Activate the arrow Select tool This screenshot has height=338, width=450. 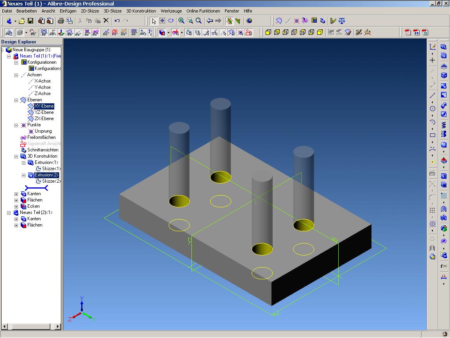[154, 21]
